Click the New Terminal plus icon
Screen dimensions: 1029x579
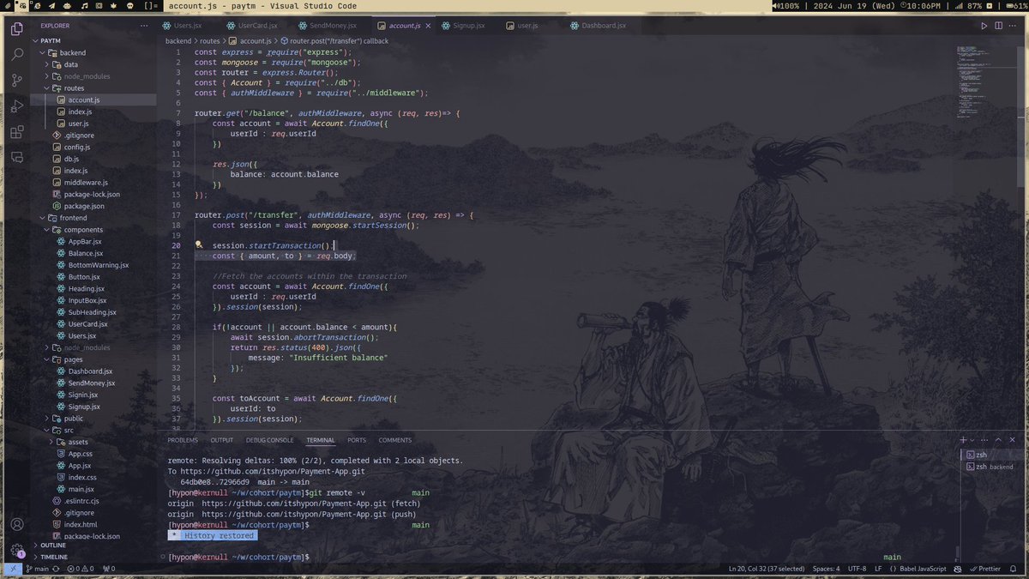963,440
